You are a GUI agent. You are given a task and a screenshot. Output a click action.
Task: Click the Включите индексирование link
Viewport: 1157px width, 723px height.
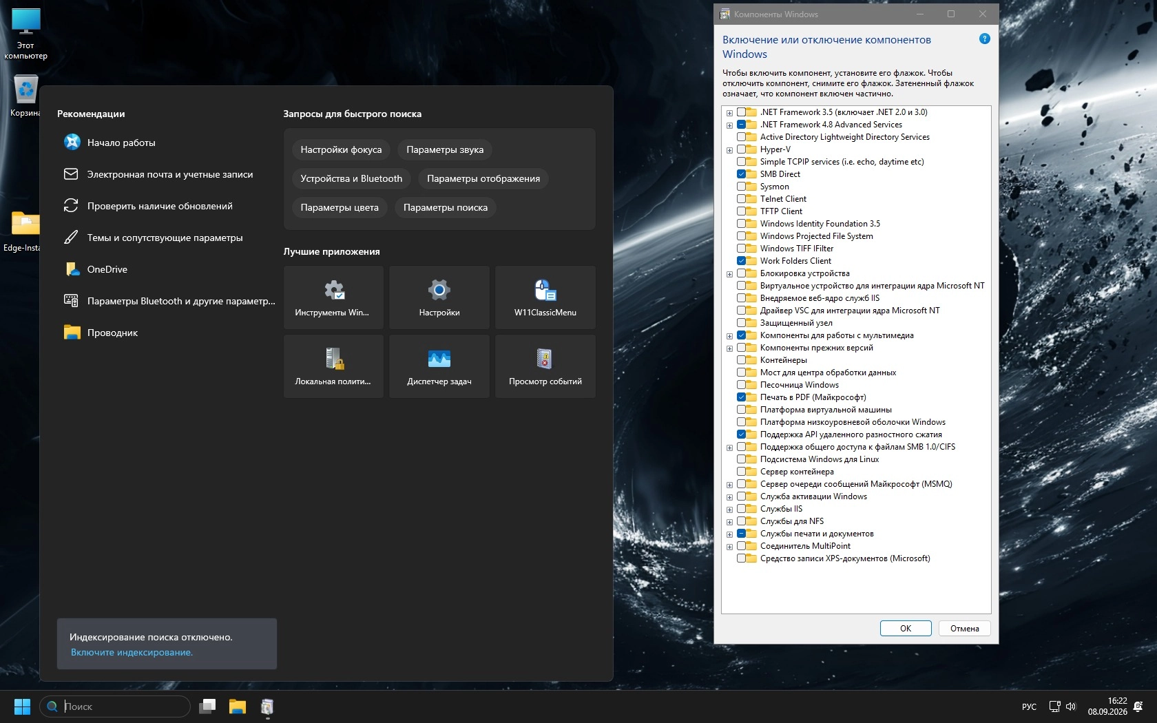132,652
